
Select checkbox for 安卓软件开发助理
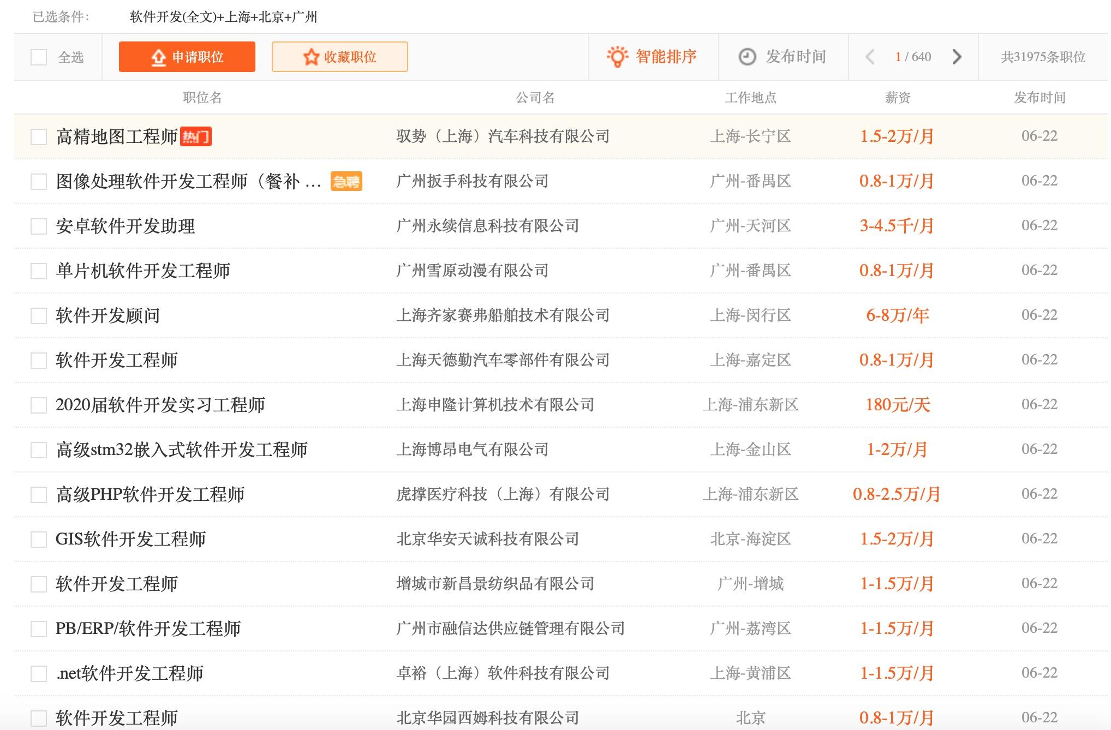38,226
